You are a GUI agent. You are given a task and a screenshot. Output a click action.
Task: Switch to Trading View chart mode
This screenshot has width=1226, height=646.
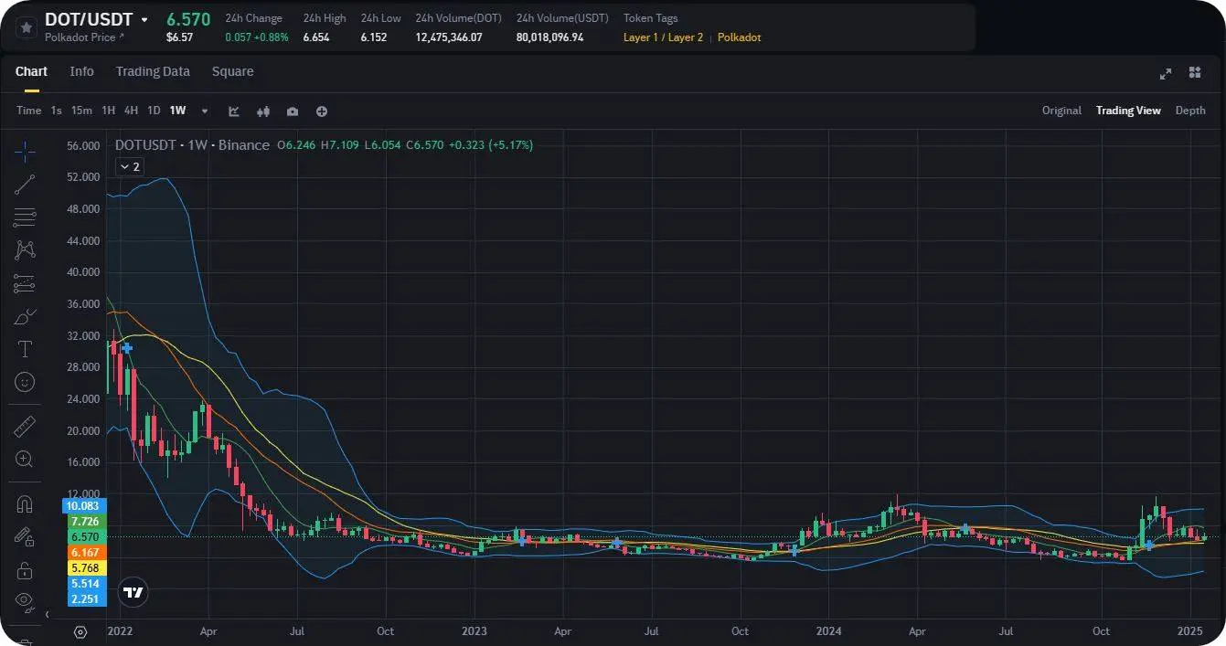1128,111
